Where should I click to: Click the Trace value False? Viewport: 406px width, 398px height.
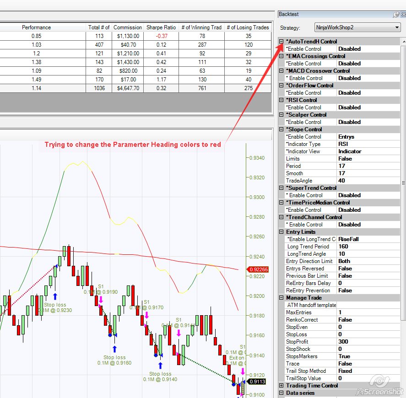point(368,364)
